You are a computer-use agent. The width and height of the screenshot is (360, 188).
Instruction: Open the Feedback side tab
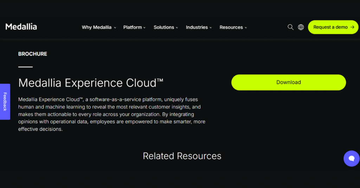point(5,102)
